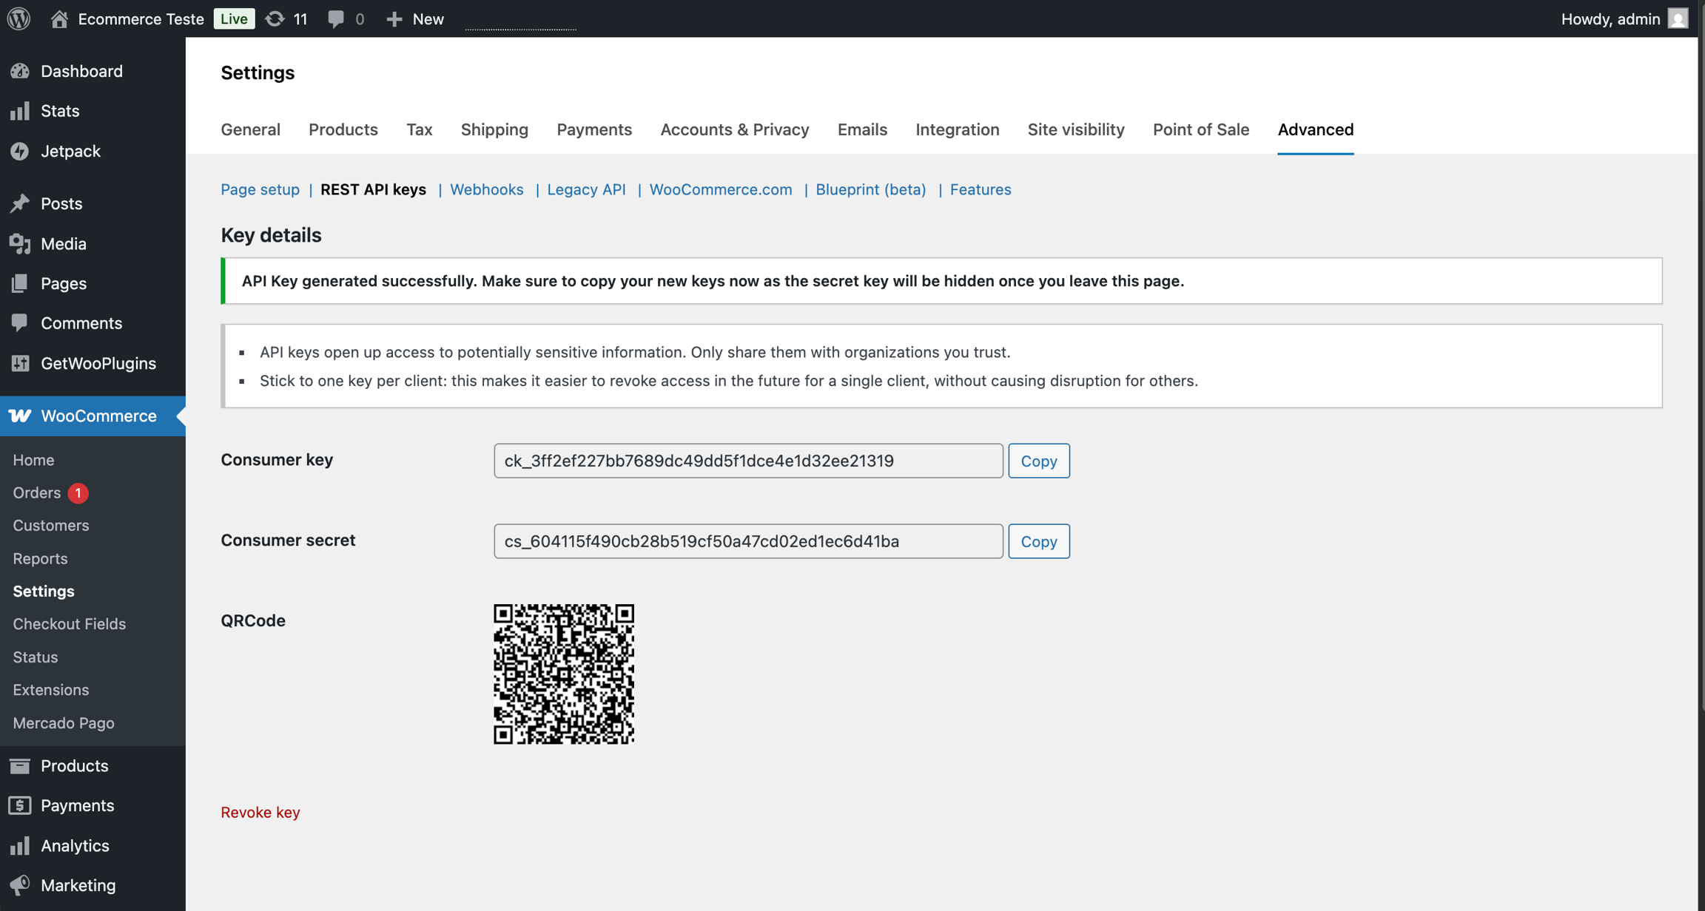This screenshot has height=911, width=1705.
Task: Open the Features section link
Action: pos(981,189)
